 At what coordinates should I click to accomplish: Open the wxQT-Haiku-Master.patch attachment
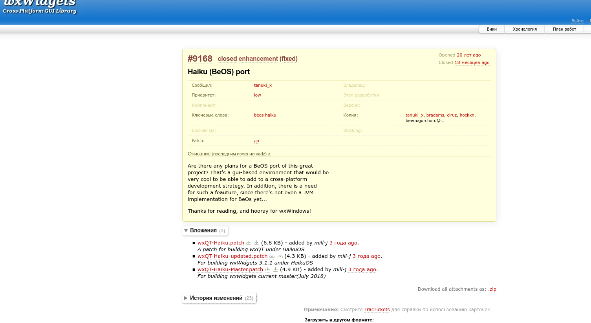(230, 270)
